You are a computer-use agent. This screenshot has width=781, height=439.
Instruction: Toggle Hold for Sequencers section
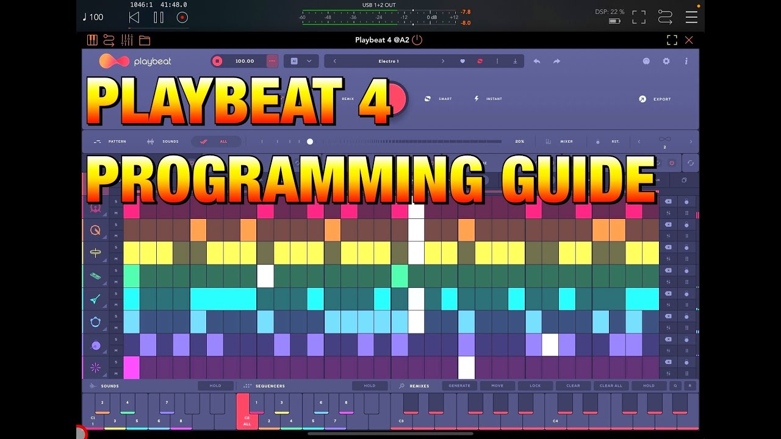[370, 385]
